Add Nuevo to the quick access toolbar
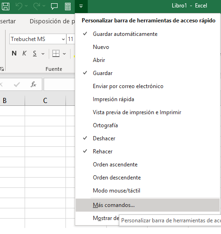 (x=148, y=47)
